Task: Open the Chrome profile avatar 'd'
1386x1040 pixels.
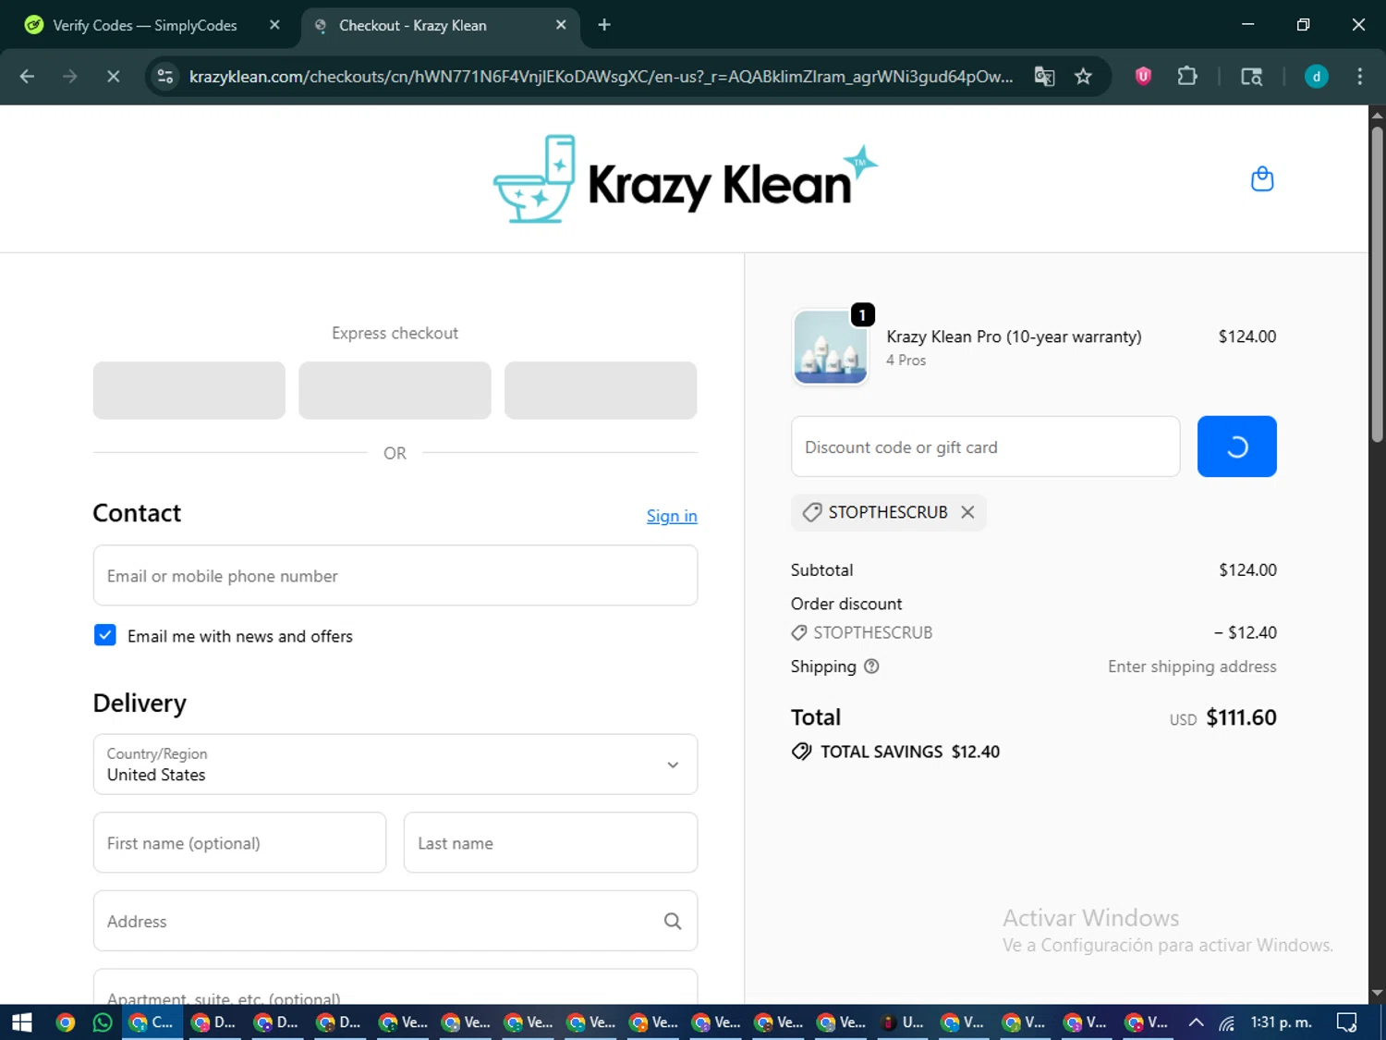Action: tap(1316, 77)
